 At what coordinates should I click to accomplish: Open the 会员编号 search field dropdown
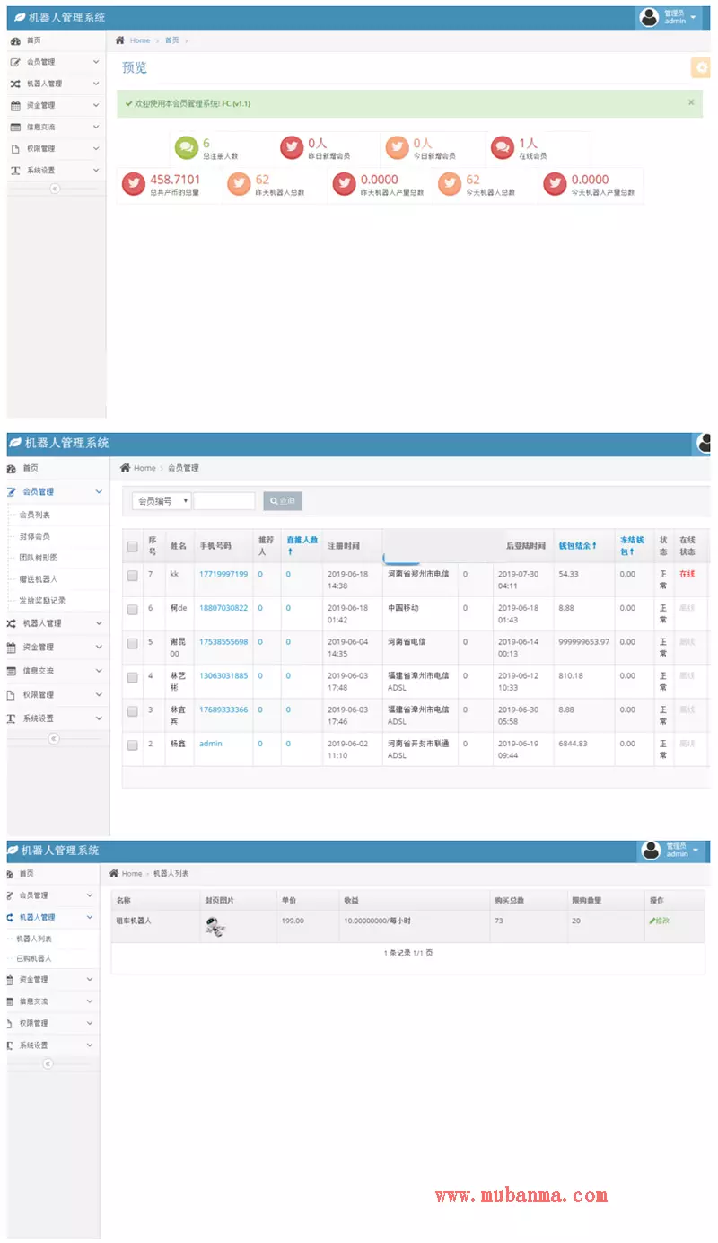coord(162,501)
